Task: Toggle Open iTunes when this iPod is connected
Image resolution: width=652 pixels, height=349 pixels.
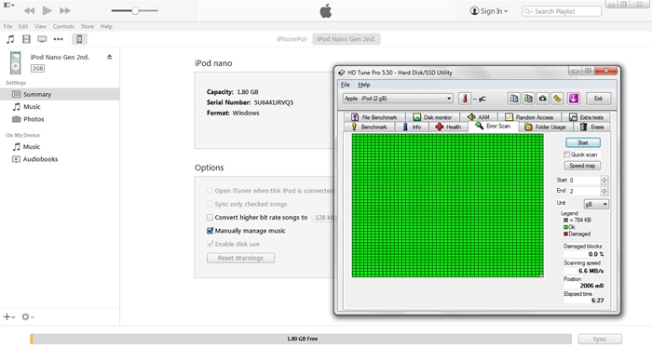Action: click(210, 191)
